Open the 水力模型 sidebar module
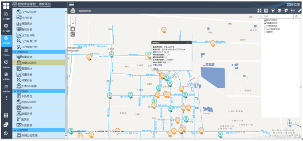303x141 pixels. (6, 16)
